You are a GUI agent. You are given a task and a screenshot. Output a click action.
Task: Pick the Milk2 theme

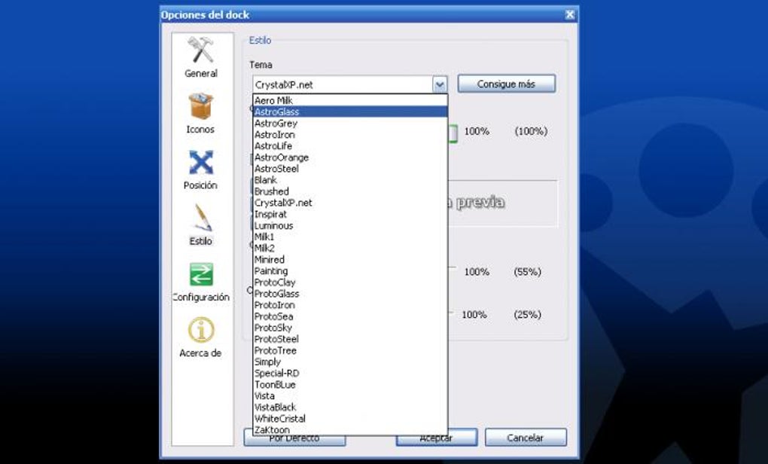[350, 248]
